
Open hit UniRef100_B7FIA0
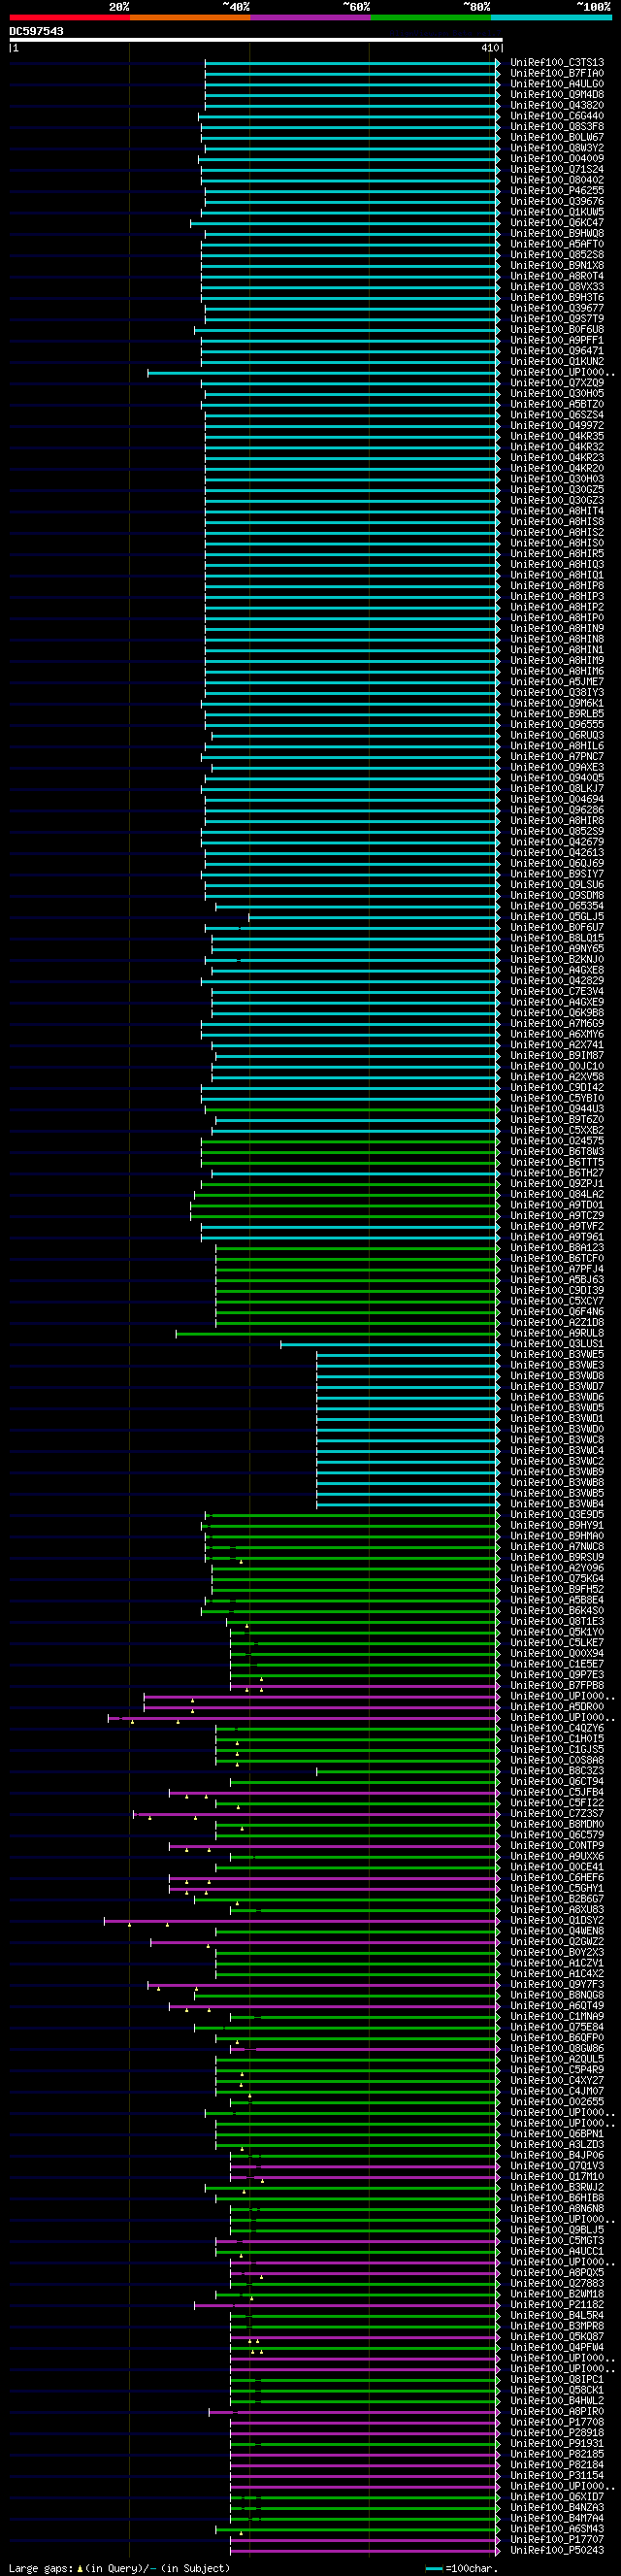[x=557, y=73]
